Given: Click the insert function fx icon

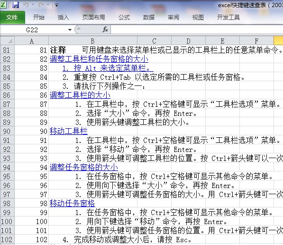Looking at the screenshot, I should coord(105,29).
